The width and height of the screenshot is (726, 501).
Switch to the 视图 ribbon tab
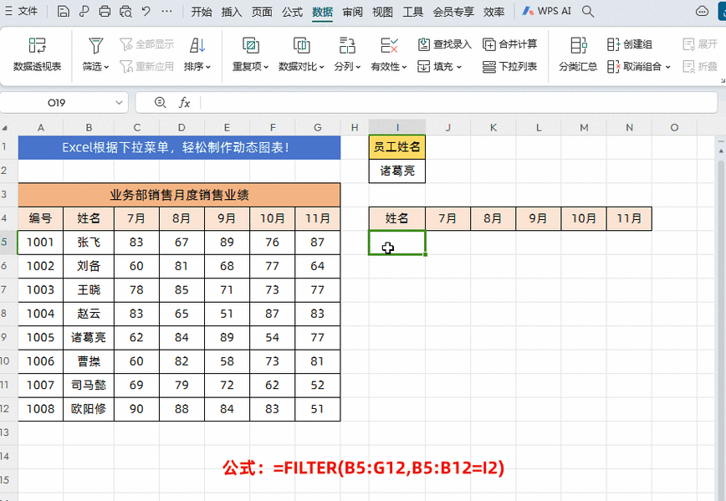point(382,12)
